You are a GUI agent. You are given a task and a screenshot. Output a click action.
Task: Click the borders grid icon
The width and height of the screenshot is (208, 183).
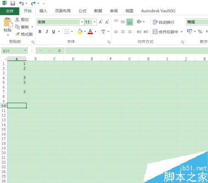(x=67, y=32)
